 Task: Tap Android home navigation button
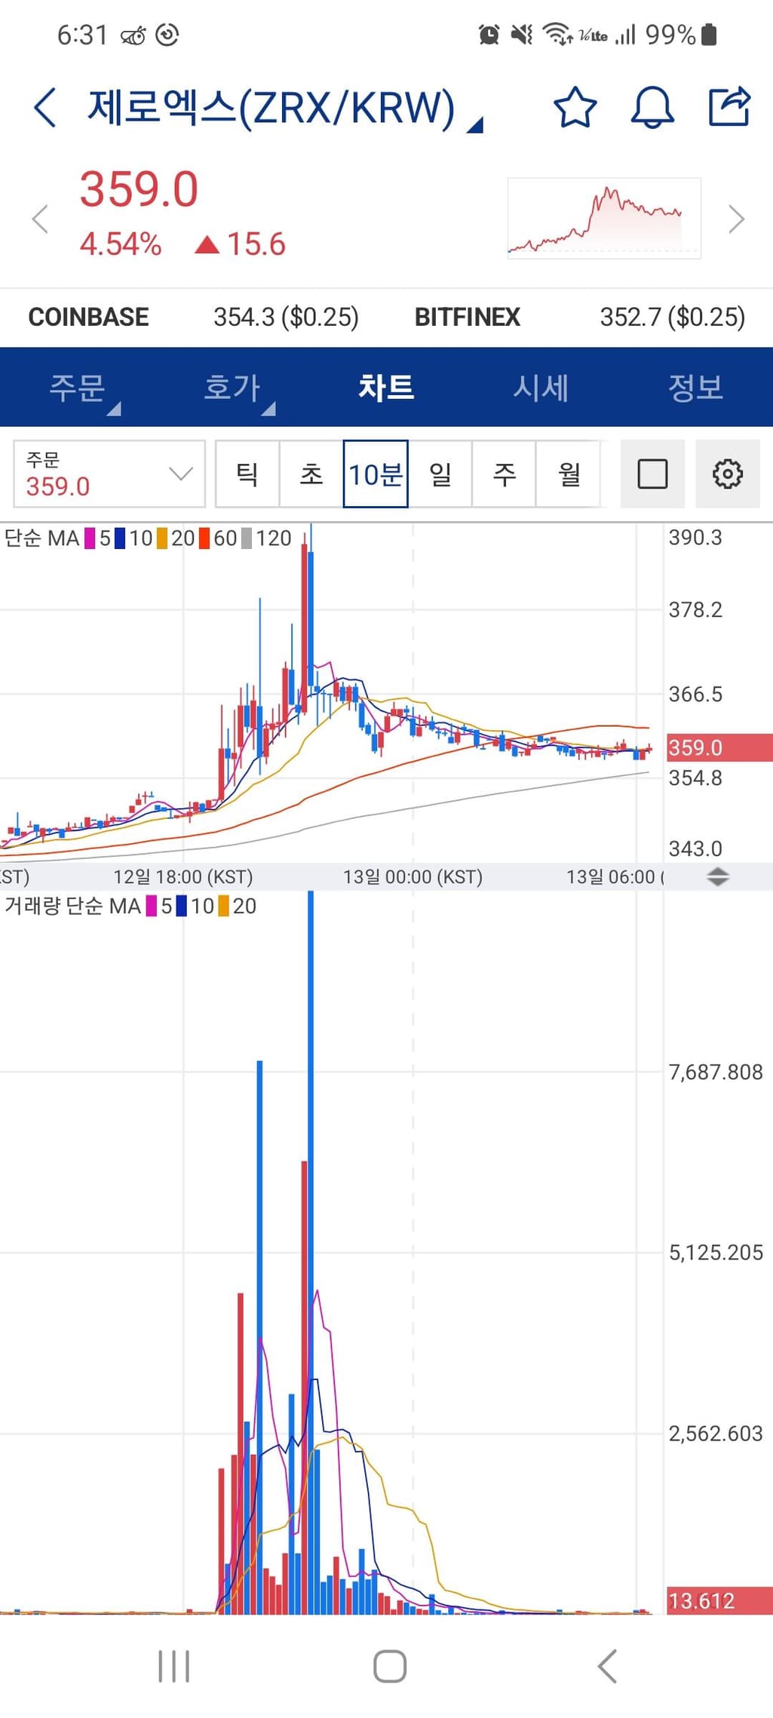point(390,1666)
